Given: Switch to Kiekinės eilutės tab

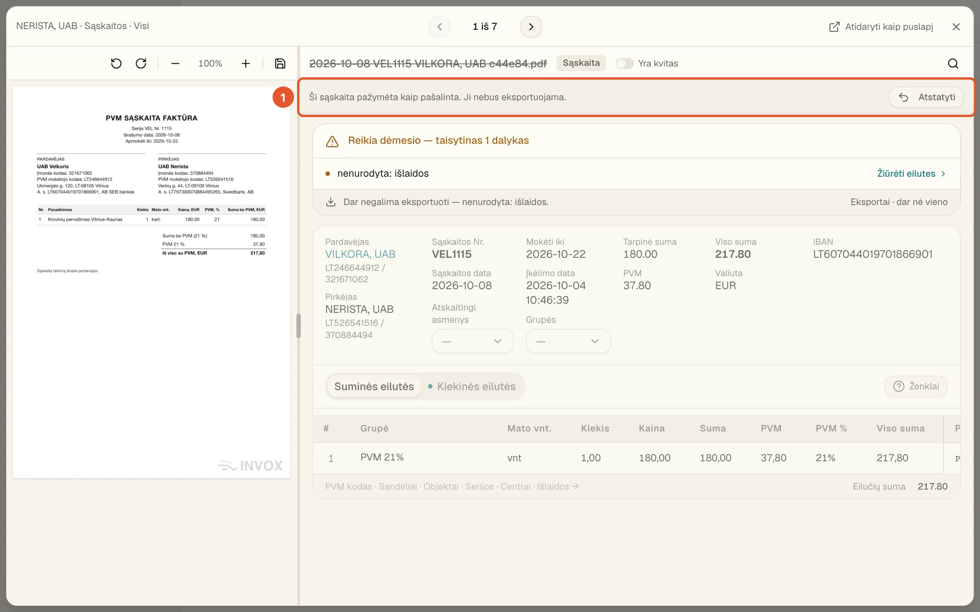Looking at the screenshot, I should pos(472,387).
